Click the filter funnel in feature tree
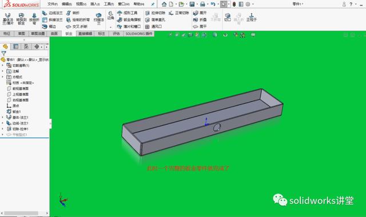Screen dimensions: 366x217 3,53
